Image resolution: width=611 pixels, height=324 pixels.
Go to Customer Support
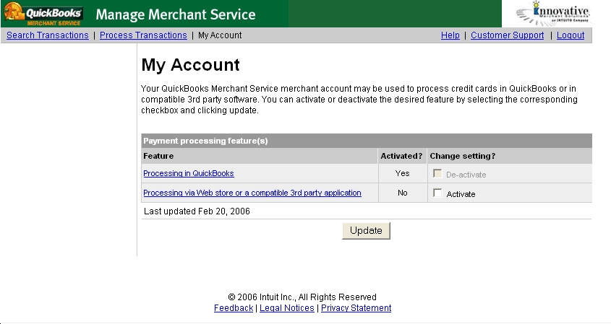(x=508, y=35)
